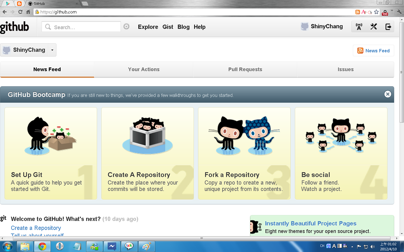
Task: Show hidden system tray icons arrow
Action: (x=352, y=246)
